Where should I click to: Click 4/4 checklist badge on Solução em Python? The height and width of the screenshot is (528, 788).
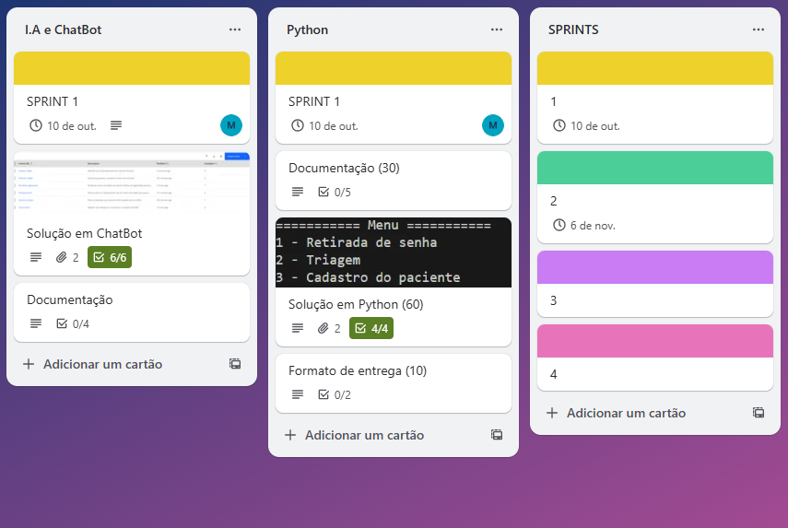click(371, 328)
